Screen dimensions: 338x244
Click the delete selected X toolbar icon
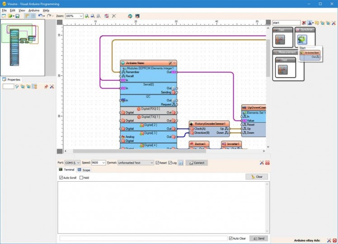tap(114, 16)
